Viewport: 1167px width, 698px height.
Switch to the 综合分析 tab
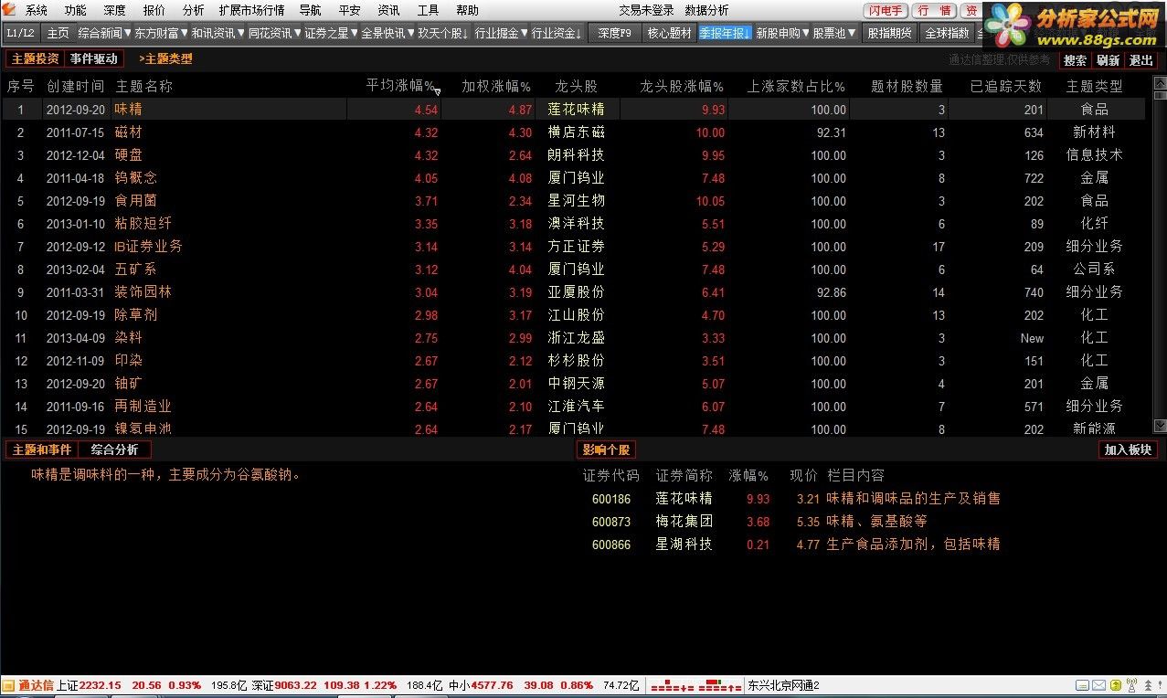(114, 449)
